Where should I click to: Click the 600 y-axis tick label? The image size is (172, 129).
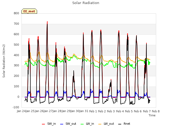coord(16,34)
